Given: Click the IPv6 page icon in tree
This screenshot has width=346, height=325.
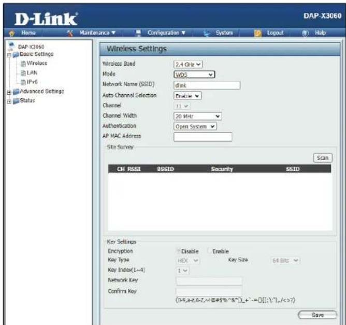Looking at the screenshot, I should [x=23, y=82].
